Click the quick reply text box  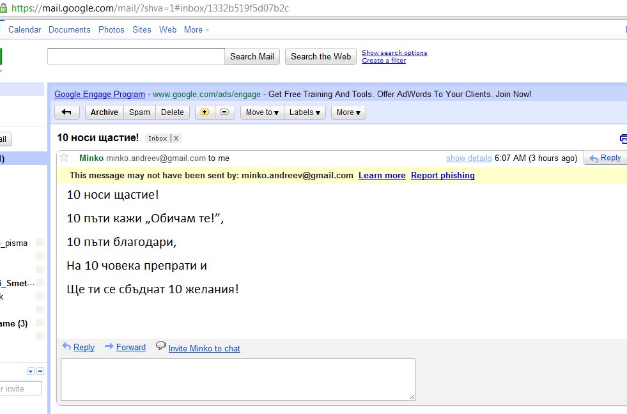238,379
